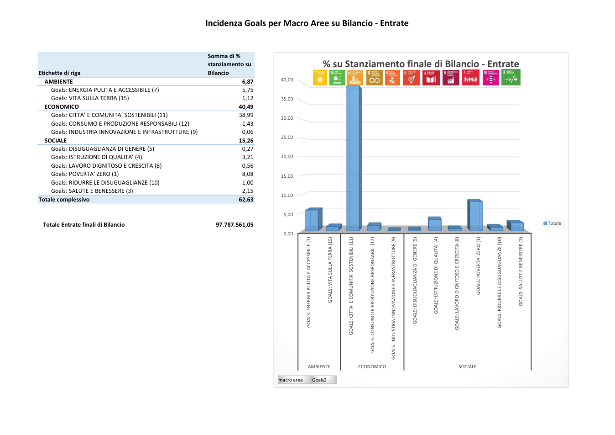Select the SDG 3 good health icon

[511, 78]
